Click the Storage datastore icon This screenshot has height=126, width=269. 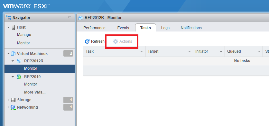point(13,100)
